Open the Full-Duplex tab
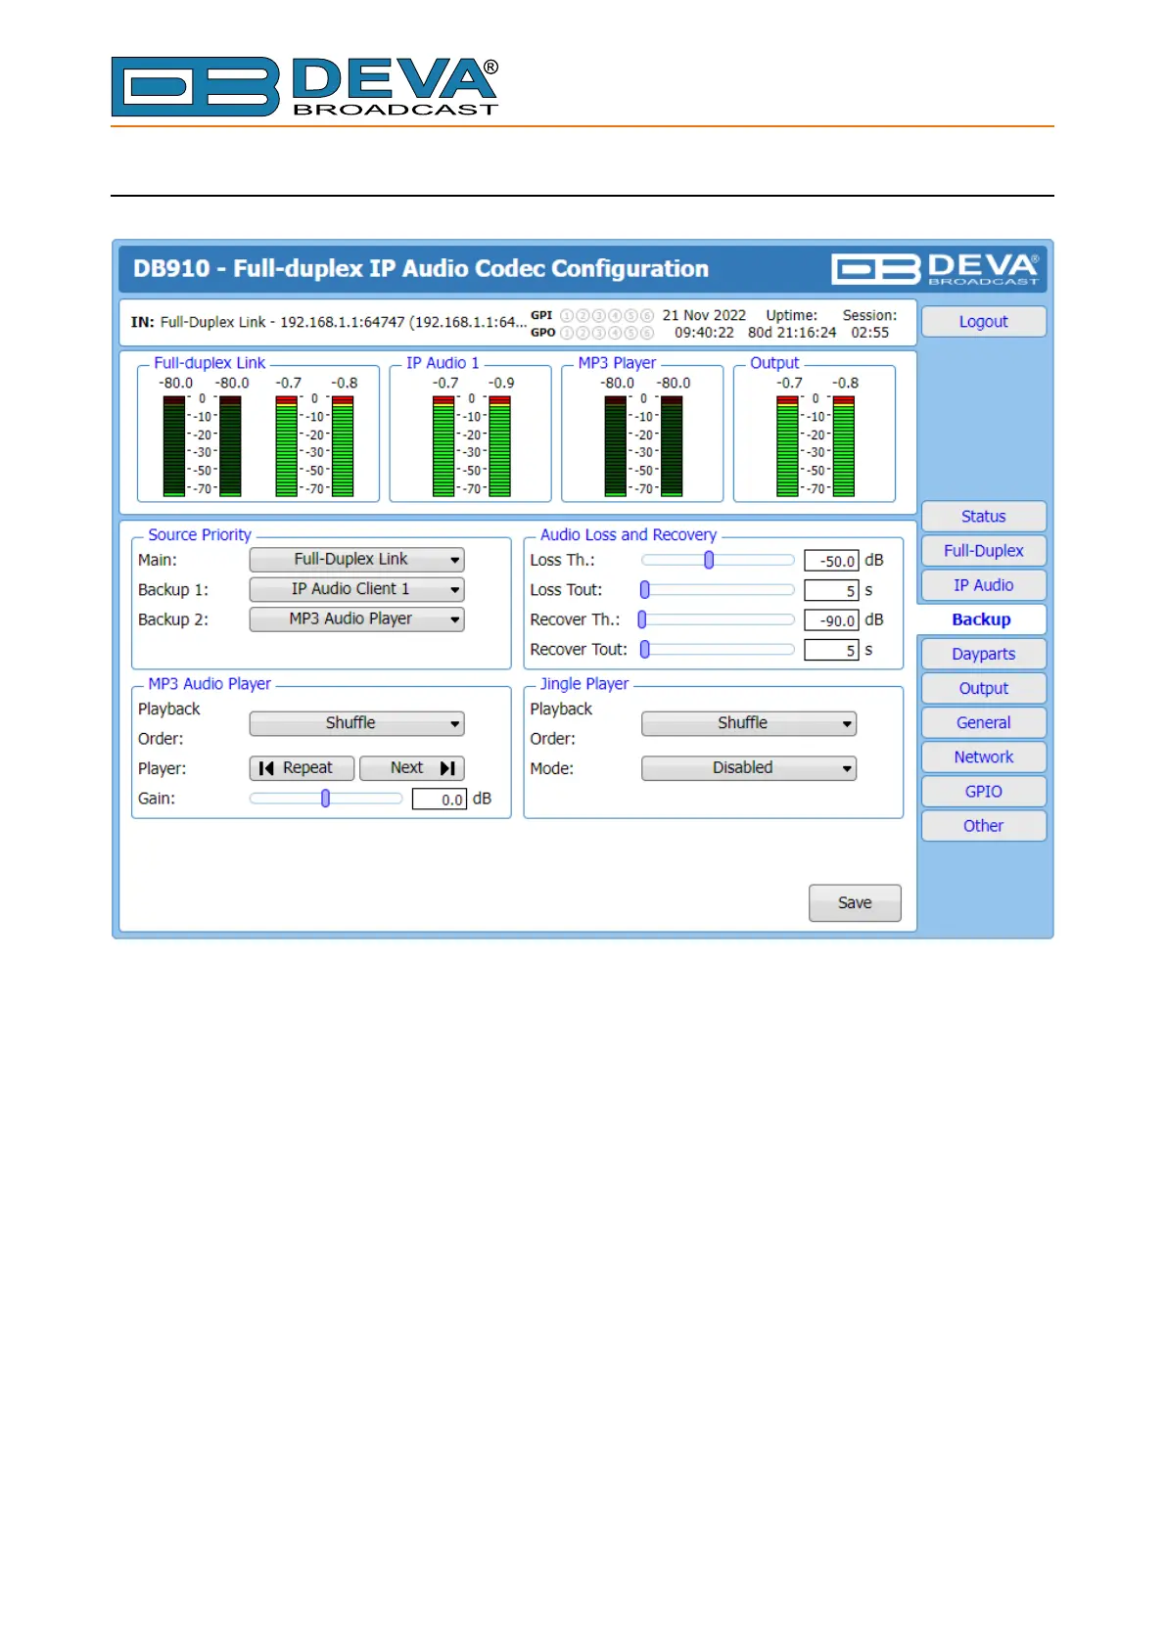Viewport: 1166px width, 1648px height. click(984, 551)
